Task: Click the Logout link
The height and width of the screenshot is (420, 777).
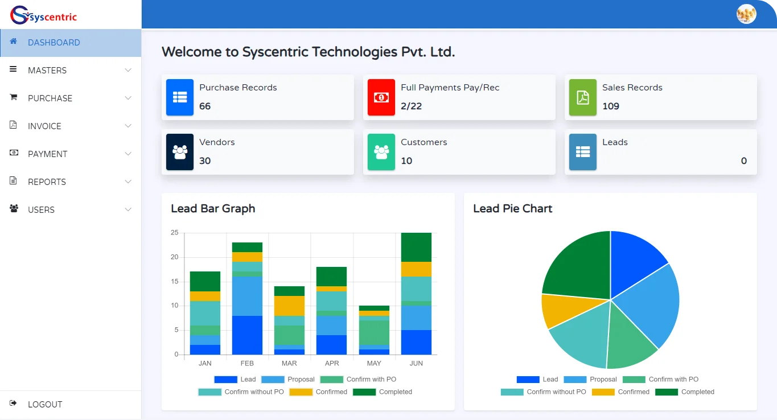Action: pos(45,405)
